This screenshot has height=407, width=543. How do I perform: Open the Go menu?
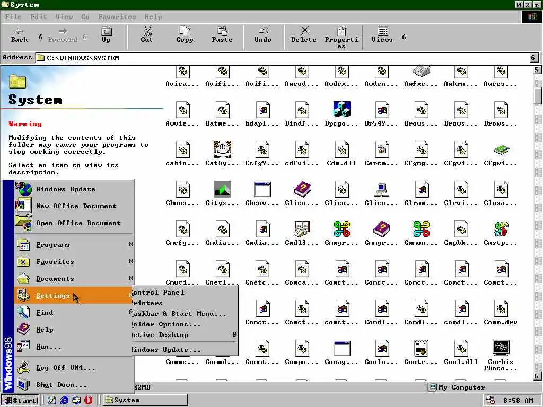[x=85, y=16]
